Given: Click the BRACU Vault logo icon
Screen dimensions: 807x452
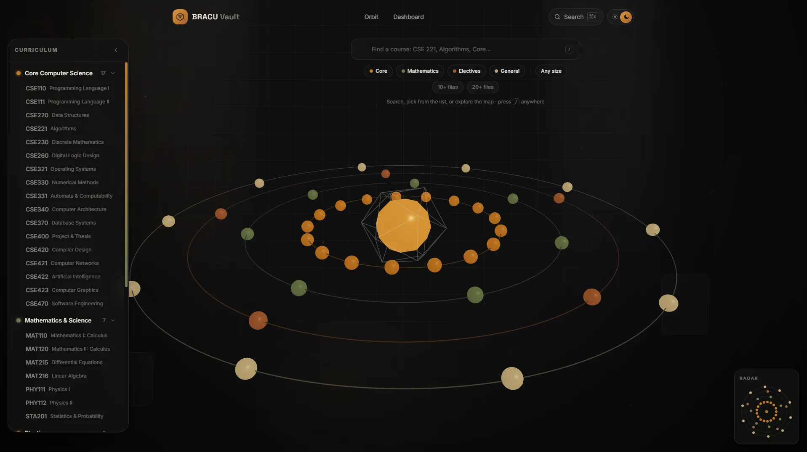Looking at the screenshot, I should click(180, 17).
